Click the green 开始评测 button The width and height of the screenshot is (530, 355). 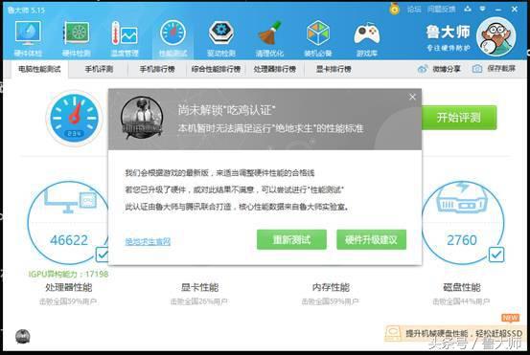(x=459, y=118)
